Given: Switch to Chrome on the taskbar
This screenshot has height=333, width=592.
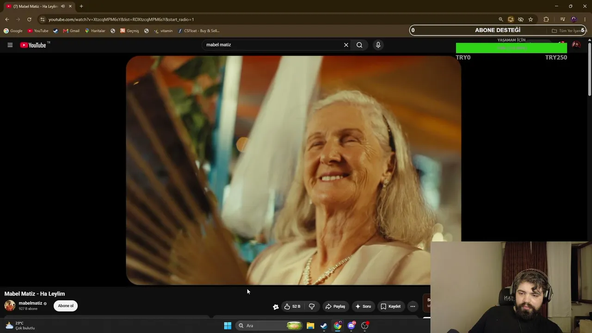Looking at the screenshot, I should 338,326.
